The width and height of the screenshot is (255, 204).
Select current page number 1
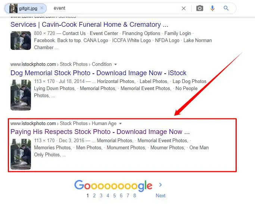click(88, 195)
